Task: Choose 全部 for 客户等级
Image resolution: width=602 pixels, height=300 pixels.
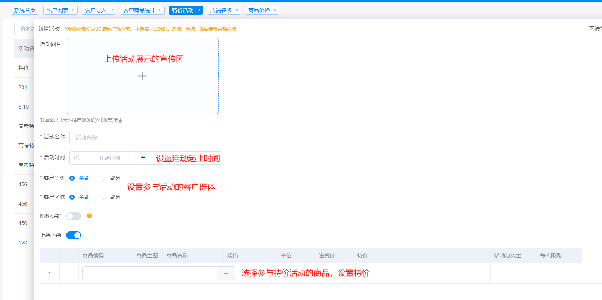Action: tap(72, 178)
